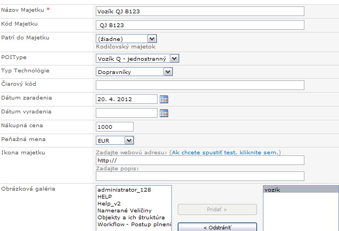Focus the Nákupná cena price field

(x=114, y=127)
